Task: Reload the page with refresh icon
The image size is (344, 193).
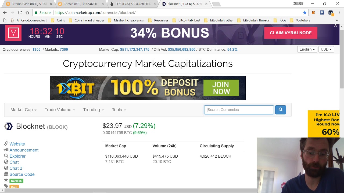Action: pos(20,13)
